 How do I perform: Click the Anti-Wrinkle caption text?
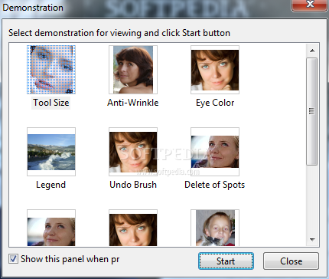[x=133, y=103]
